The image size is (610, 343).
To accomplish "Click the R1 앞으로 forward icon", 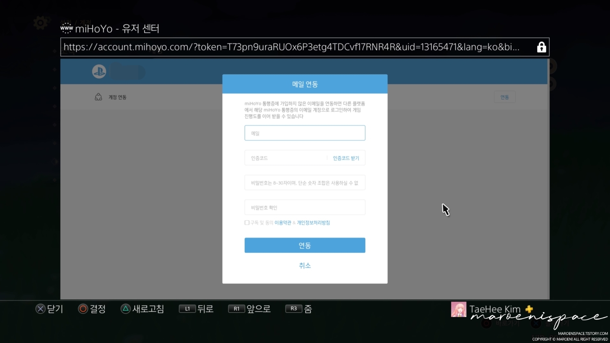I will tap(236, 309).
